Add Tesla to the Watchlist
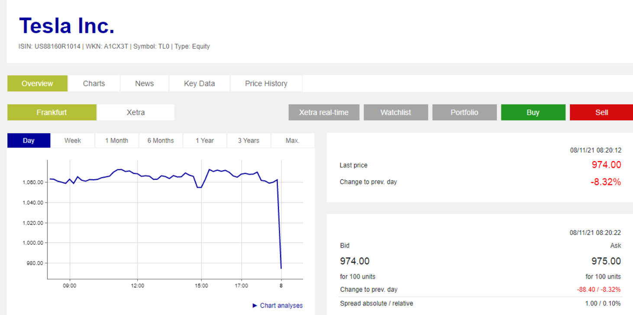 click(x=396, y=112)
